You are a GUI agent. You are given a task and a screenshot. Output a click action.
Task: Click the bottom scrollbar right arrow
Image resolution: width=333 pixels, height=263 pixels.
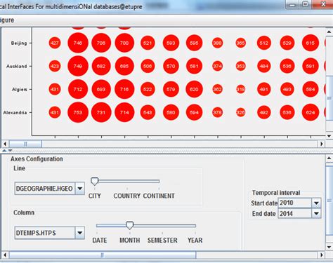pyautogui.click(x=322, y=255)
